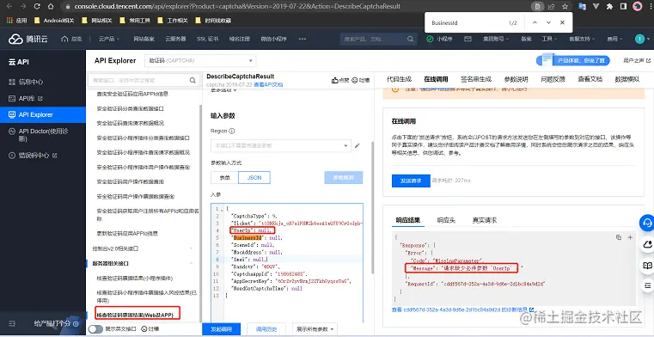This screenshot has width=654, height=337.
Task: Open API Doctor in the sidebar
Action: point(43,135)
